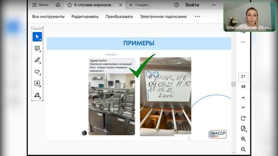Switch to the '6 случаев маркиров...' tab
The width and height of the screenshot is (278, 156).
pos(94,5)
